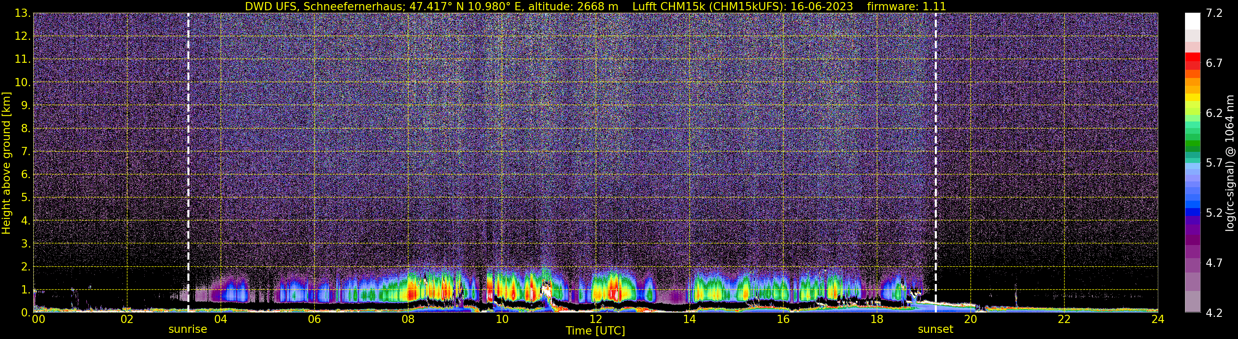Click the height axis tick '12.'
Image resolution: width=1238 pixels, height=339 pixels.
23,37
